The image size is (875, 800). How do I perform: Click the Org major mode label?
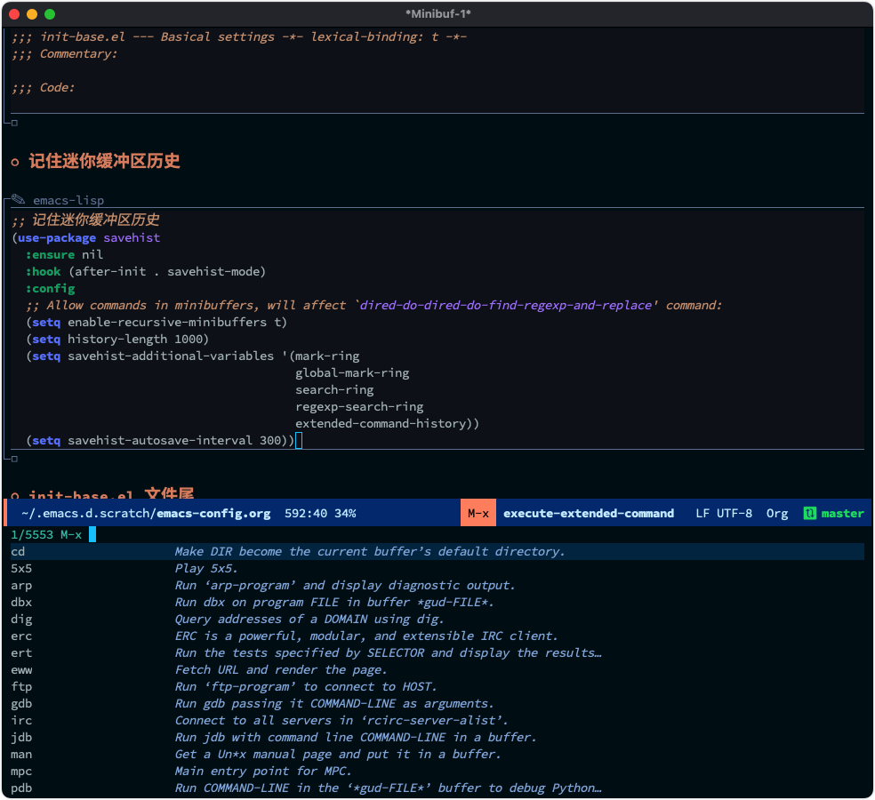(777, 513)
